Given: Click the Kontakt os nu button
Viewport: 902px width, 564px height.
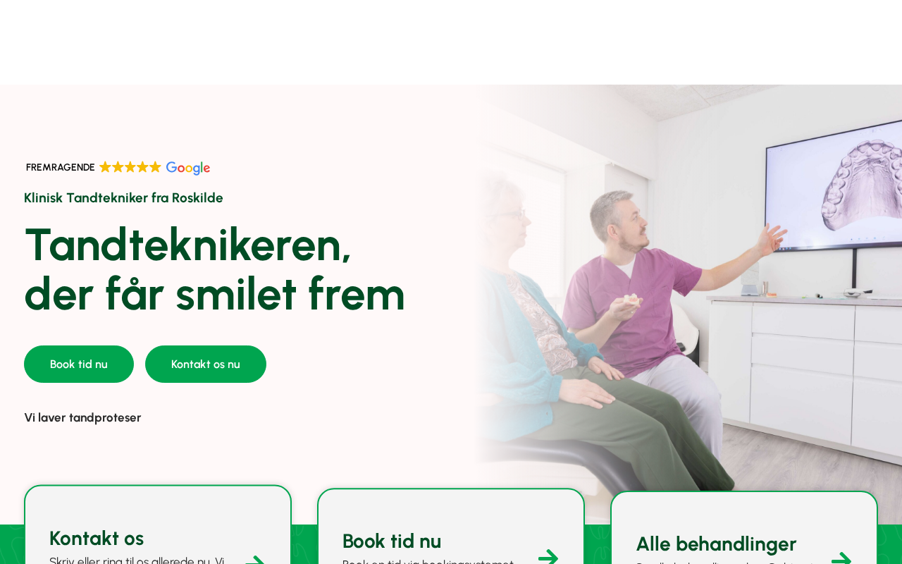Looking at the screenshot, I should tap(206, 364).
